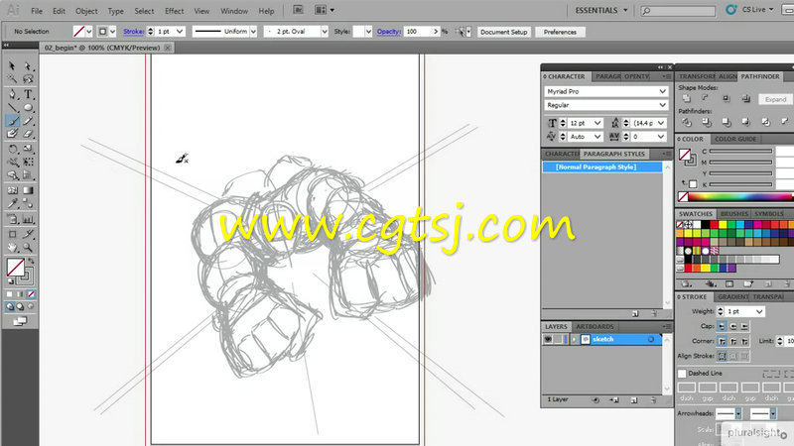Open the ESSENTIALS workspace switcher
Viewport: 794px width, 446px height.
pos(601,10)
